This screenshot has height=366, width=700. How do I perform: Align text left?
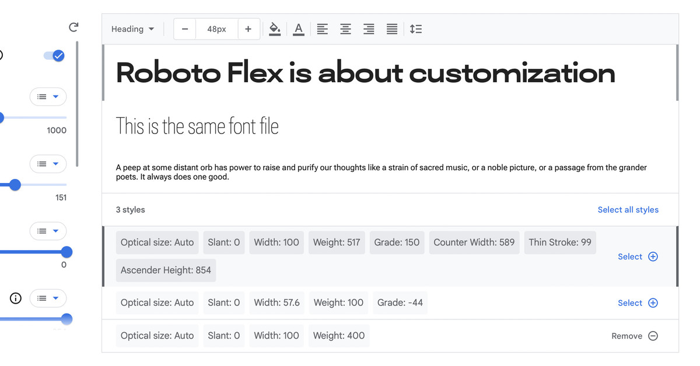tap(322, 29)
